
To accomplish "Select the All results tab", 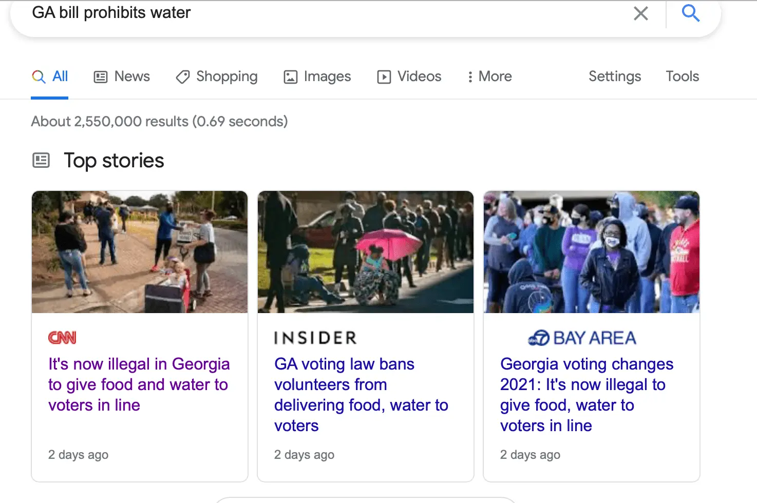I will (50, 76).
